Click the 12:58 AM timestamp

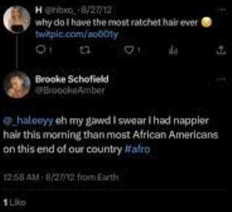point(21,177)
